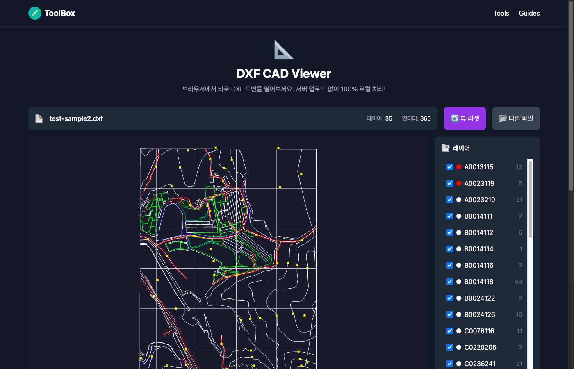Click the white color dot beside layer B0014118
574x369 pixels.
pyautogui.click(x=459, y=282)
